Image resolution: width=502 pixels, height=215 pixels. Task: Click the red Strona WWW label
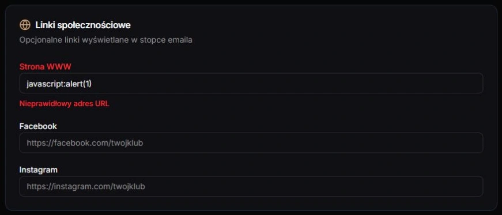(x=45, y=67)
